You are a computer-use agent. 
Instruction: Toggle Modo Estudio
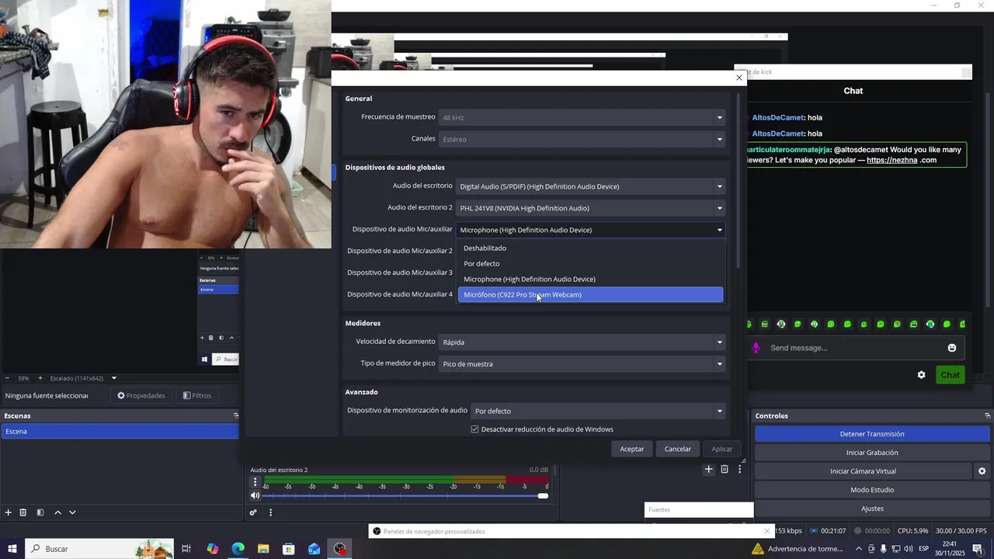pos(872,490)
